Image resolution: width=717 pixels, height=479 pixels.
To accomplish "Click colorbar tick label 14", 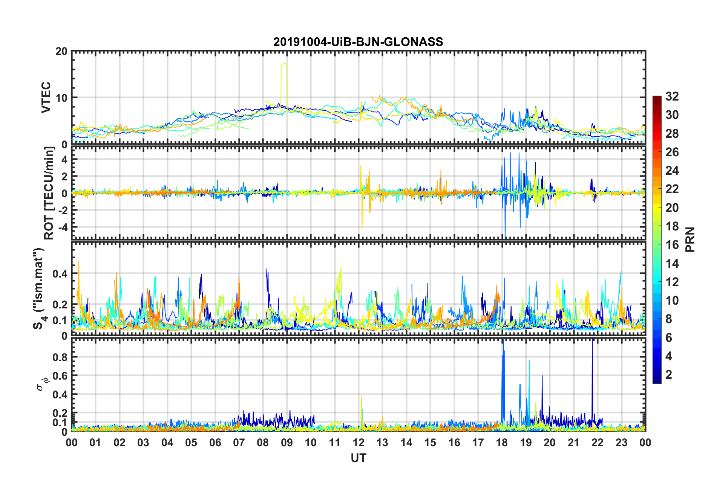I will pyautogui.click(x=672, y=264).
